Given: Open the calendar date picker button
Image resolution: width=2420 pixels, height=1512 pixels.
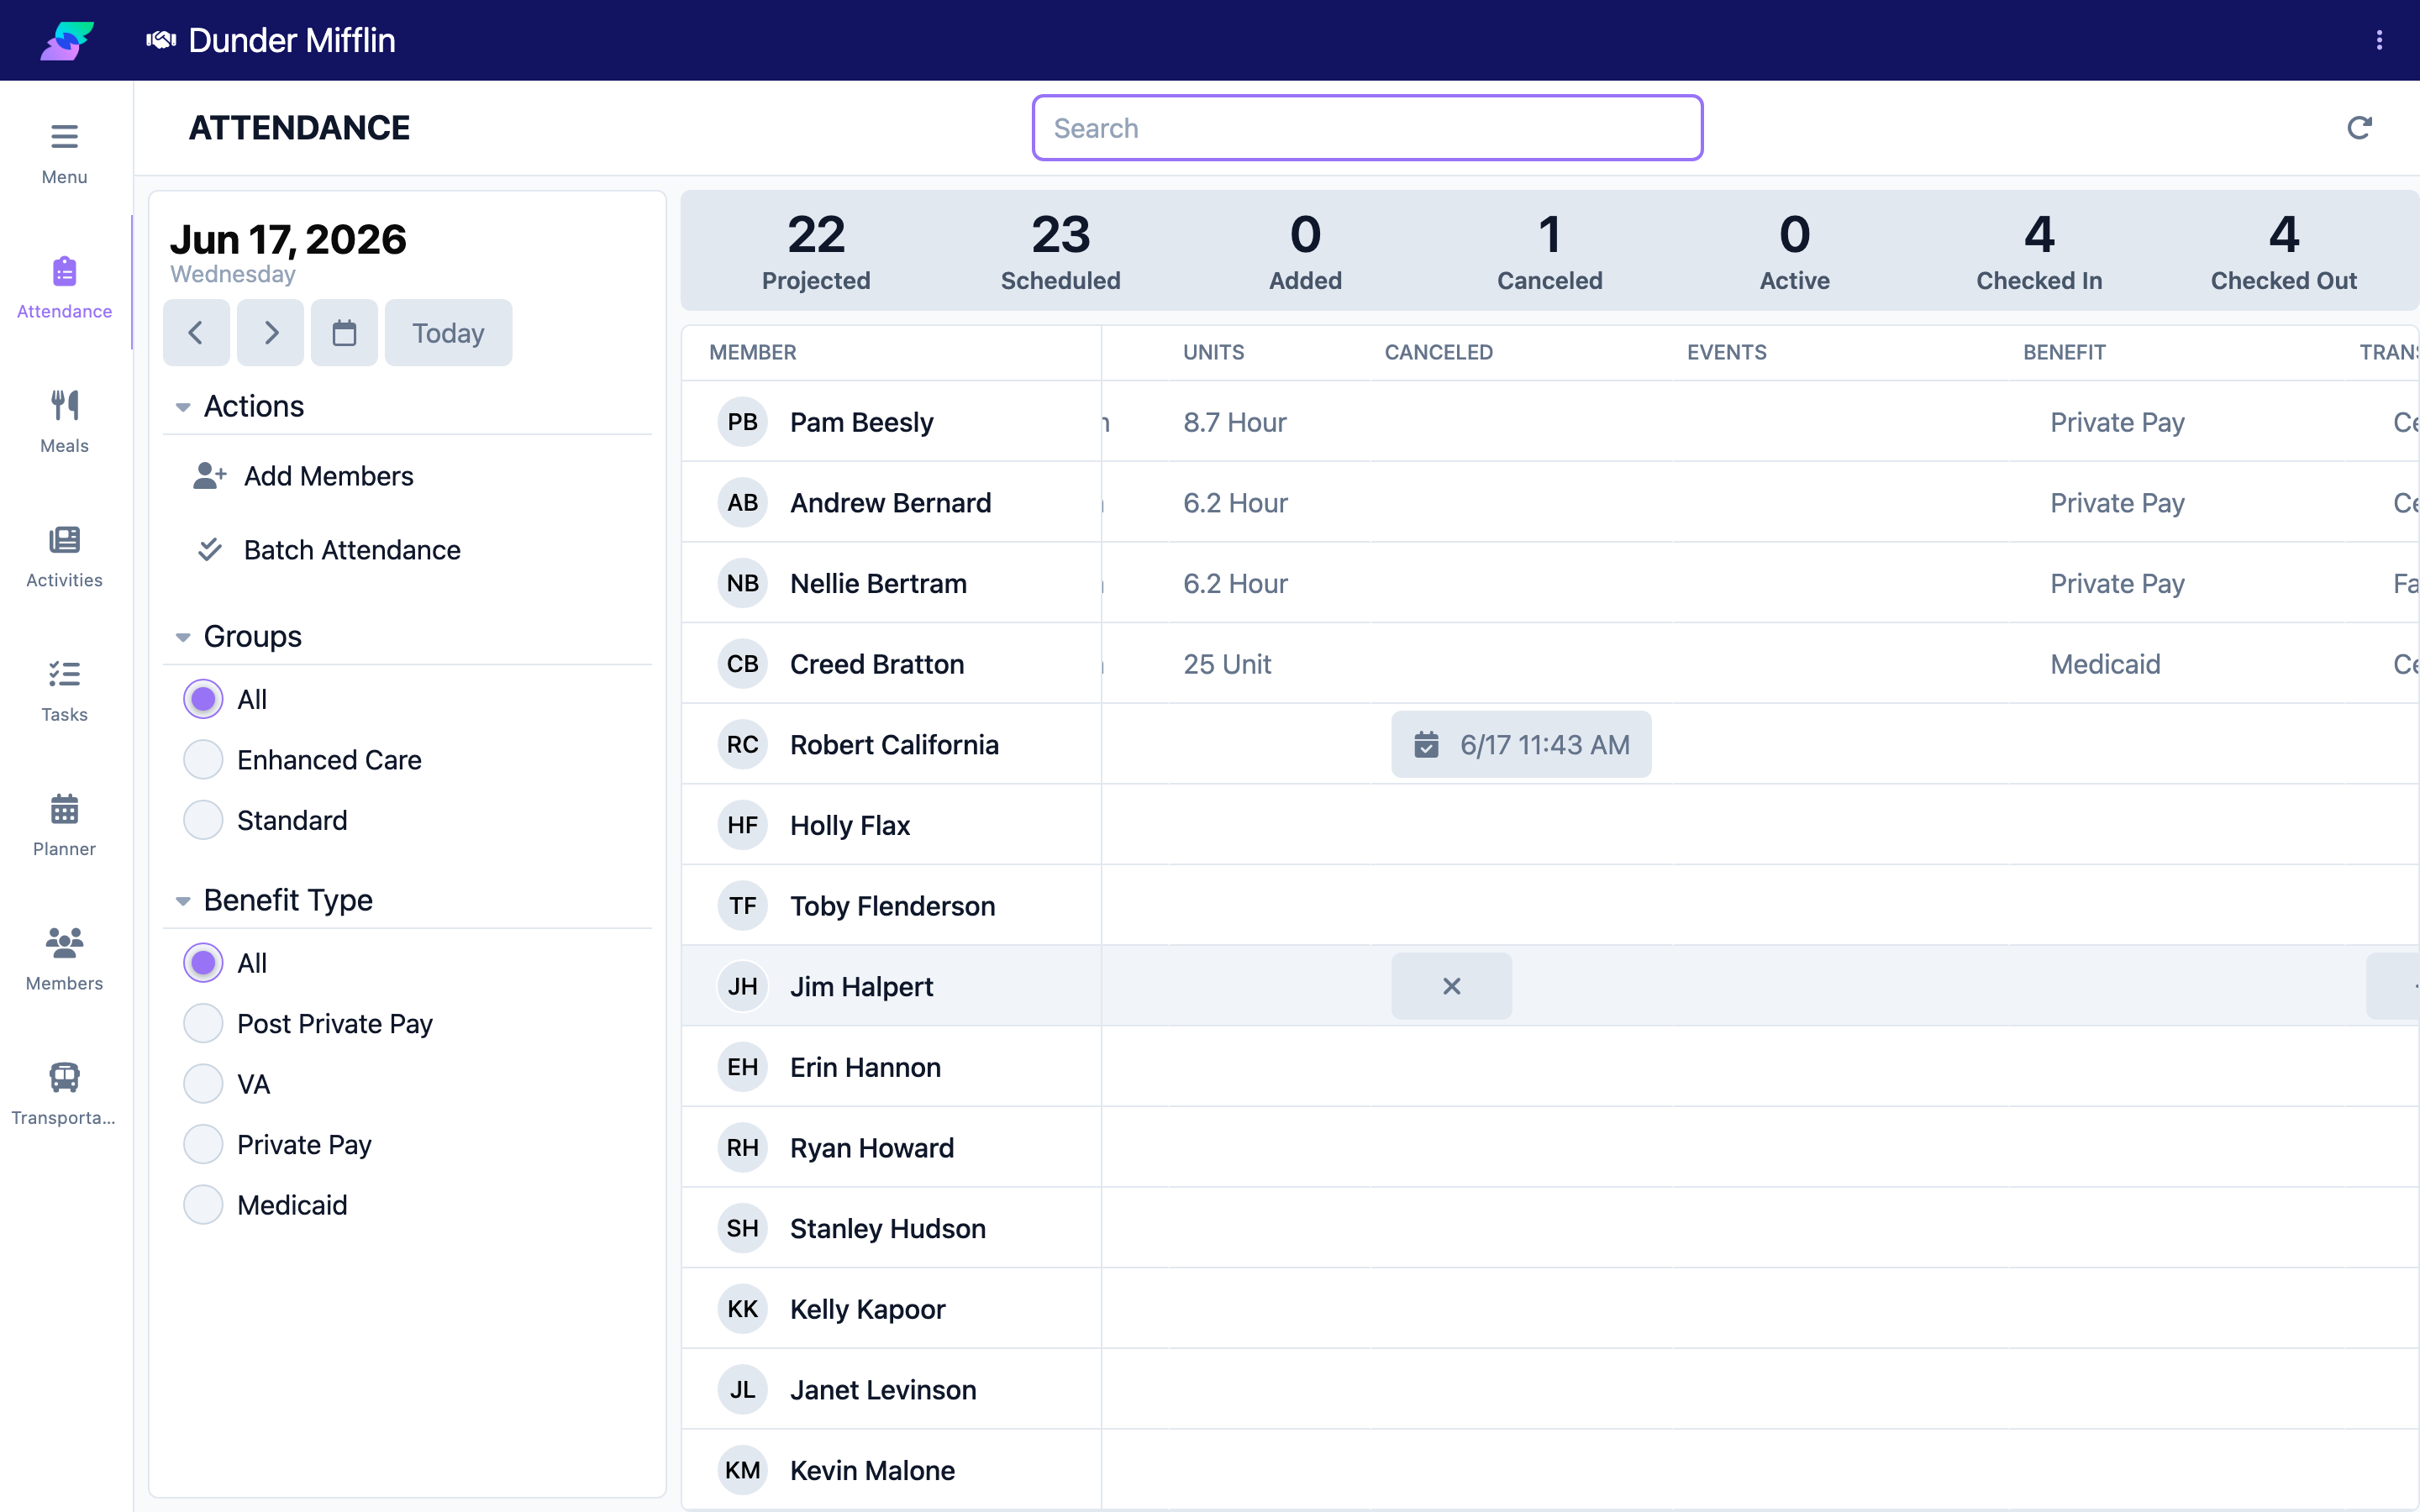Looking at the screenshot, I should (x=344, y=333).
